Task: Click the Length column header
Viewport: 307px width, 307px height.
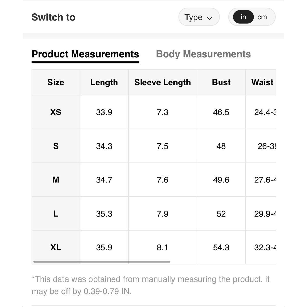Action: (104, 82)
